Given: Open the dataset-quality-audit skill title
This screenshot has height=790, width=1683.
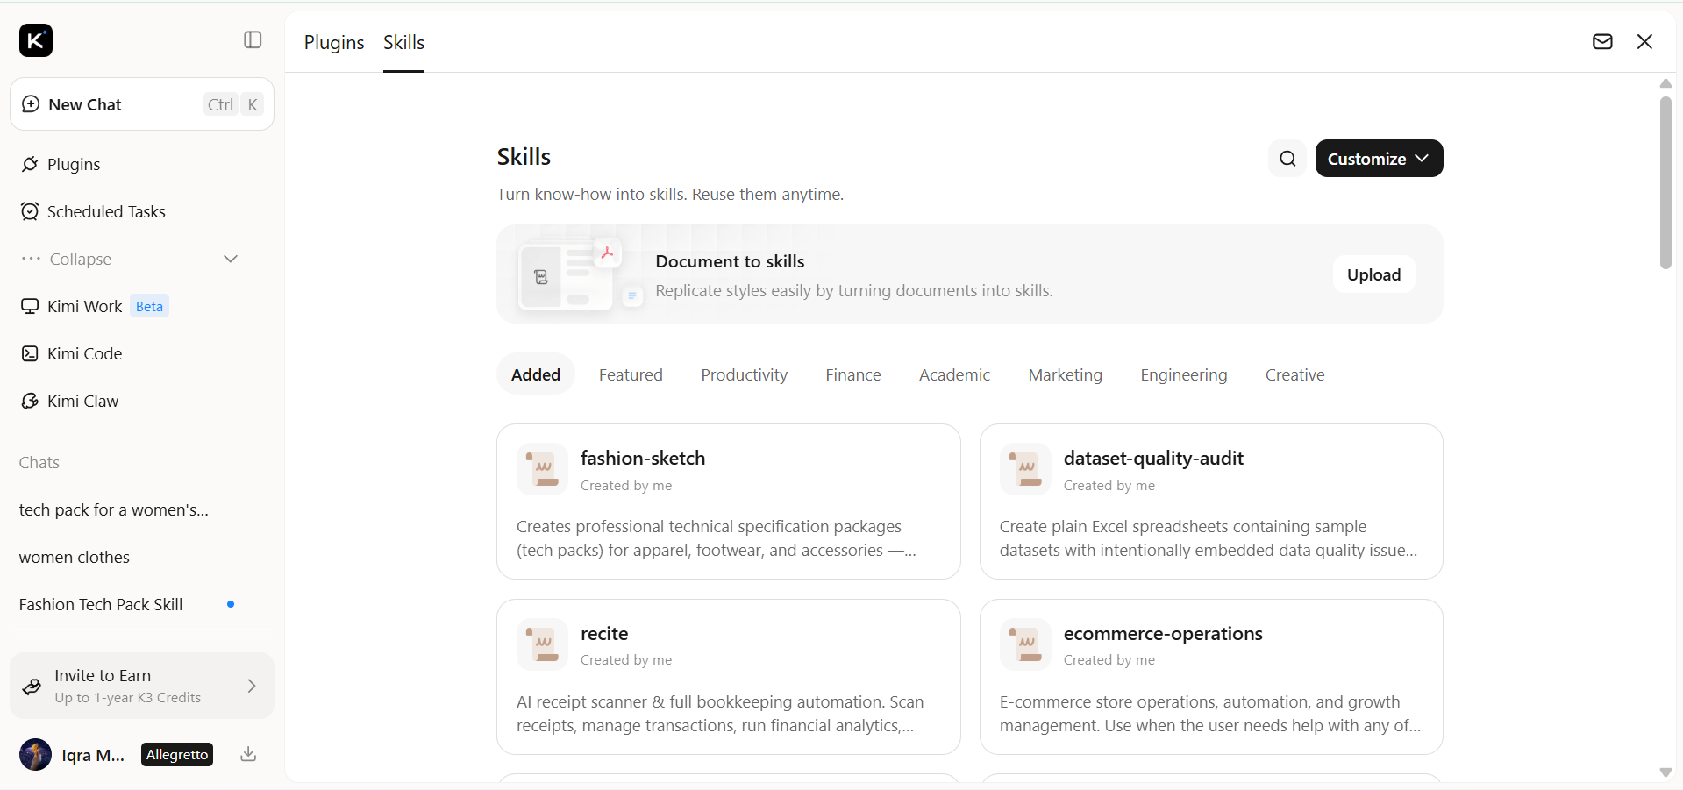Looking at the screenshot, I should 1153,458.
